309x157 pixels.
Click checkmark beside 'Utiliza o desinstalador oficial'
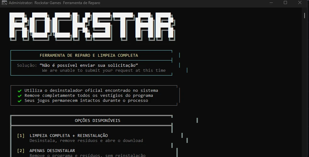20,91
